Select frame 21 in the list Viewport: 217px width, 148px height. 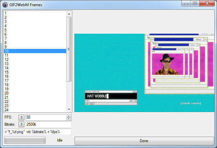coord(35,97)
